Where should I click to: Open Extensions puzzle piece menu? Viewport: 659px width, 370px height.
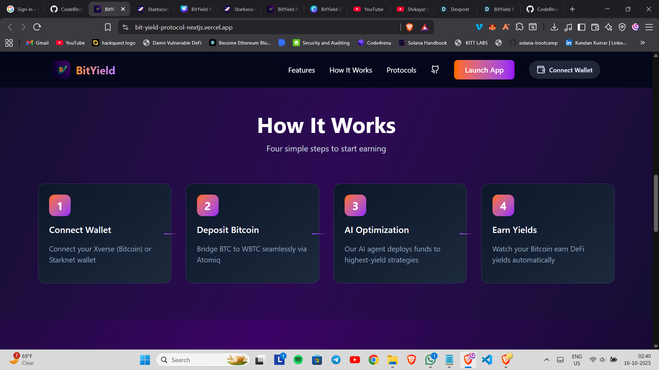(519, 27)
